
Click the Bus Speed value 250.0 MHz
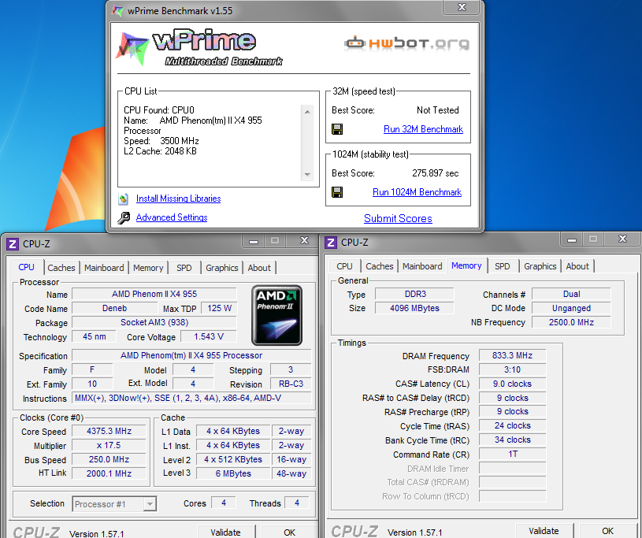pos(109,459)
